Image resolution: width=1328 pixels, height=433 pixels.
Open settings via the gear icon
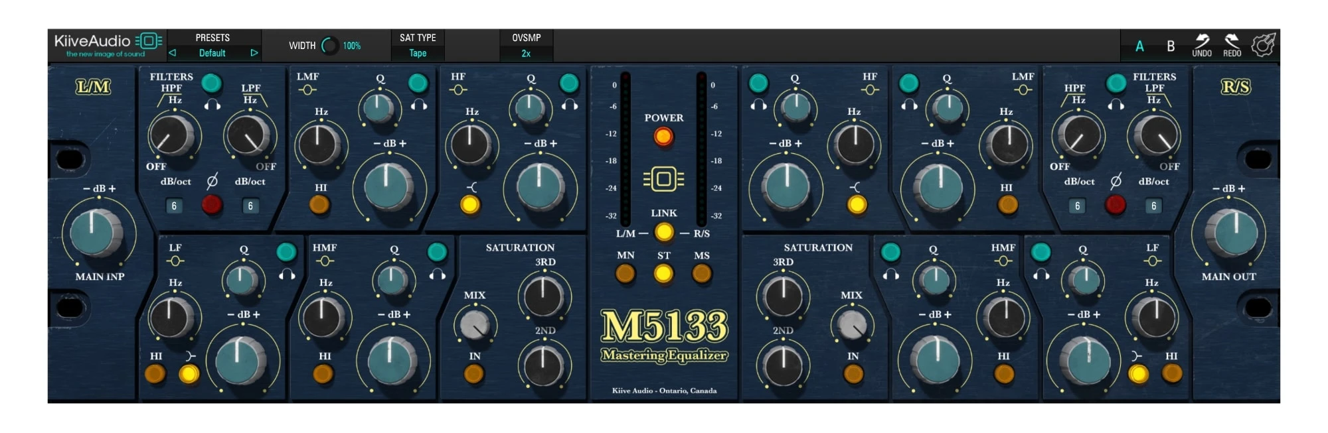1263,45
